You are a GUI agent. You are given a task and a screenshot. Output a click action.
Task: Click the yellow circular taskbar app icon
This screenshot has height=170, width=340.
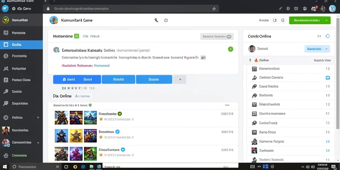(75, 167)
